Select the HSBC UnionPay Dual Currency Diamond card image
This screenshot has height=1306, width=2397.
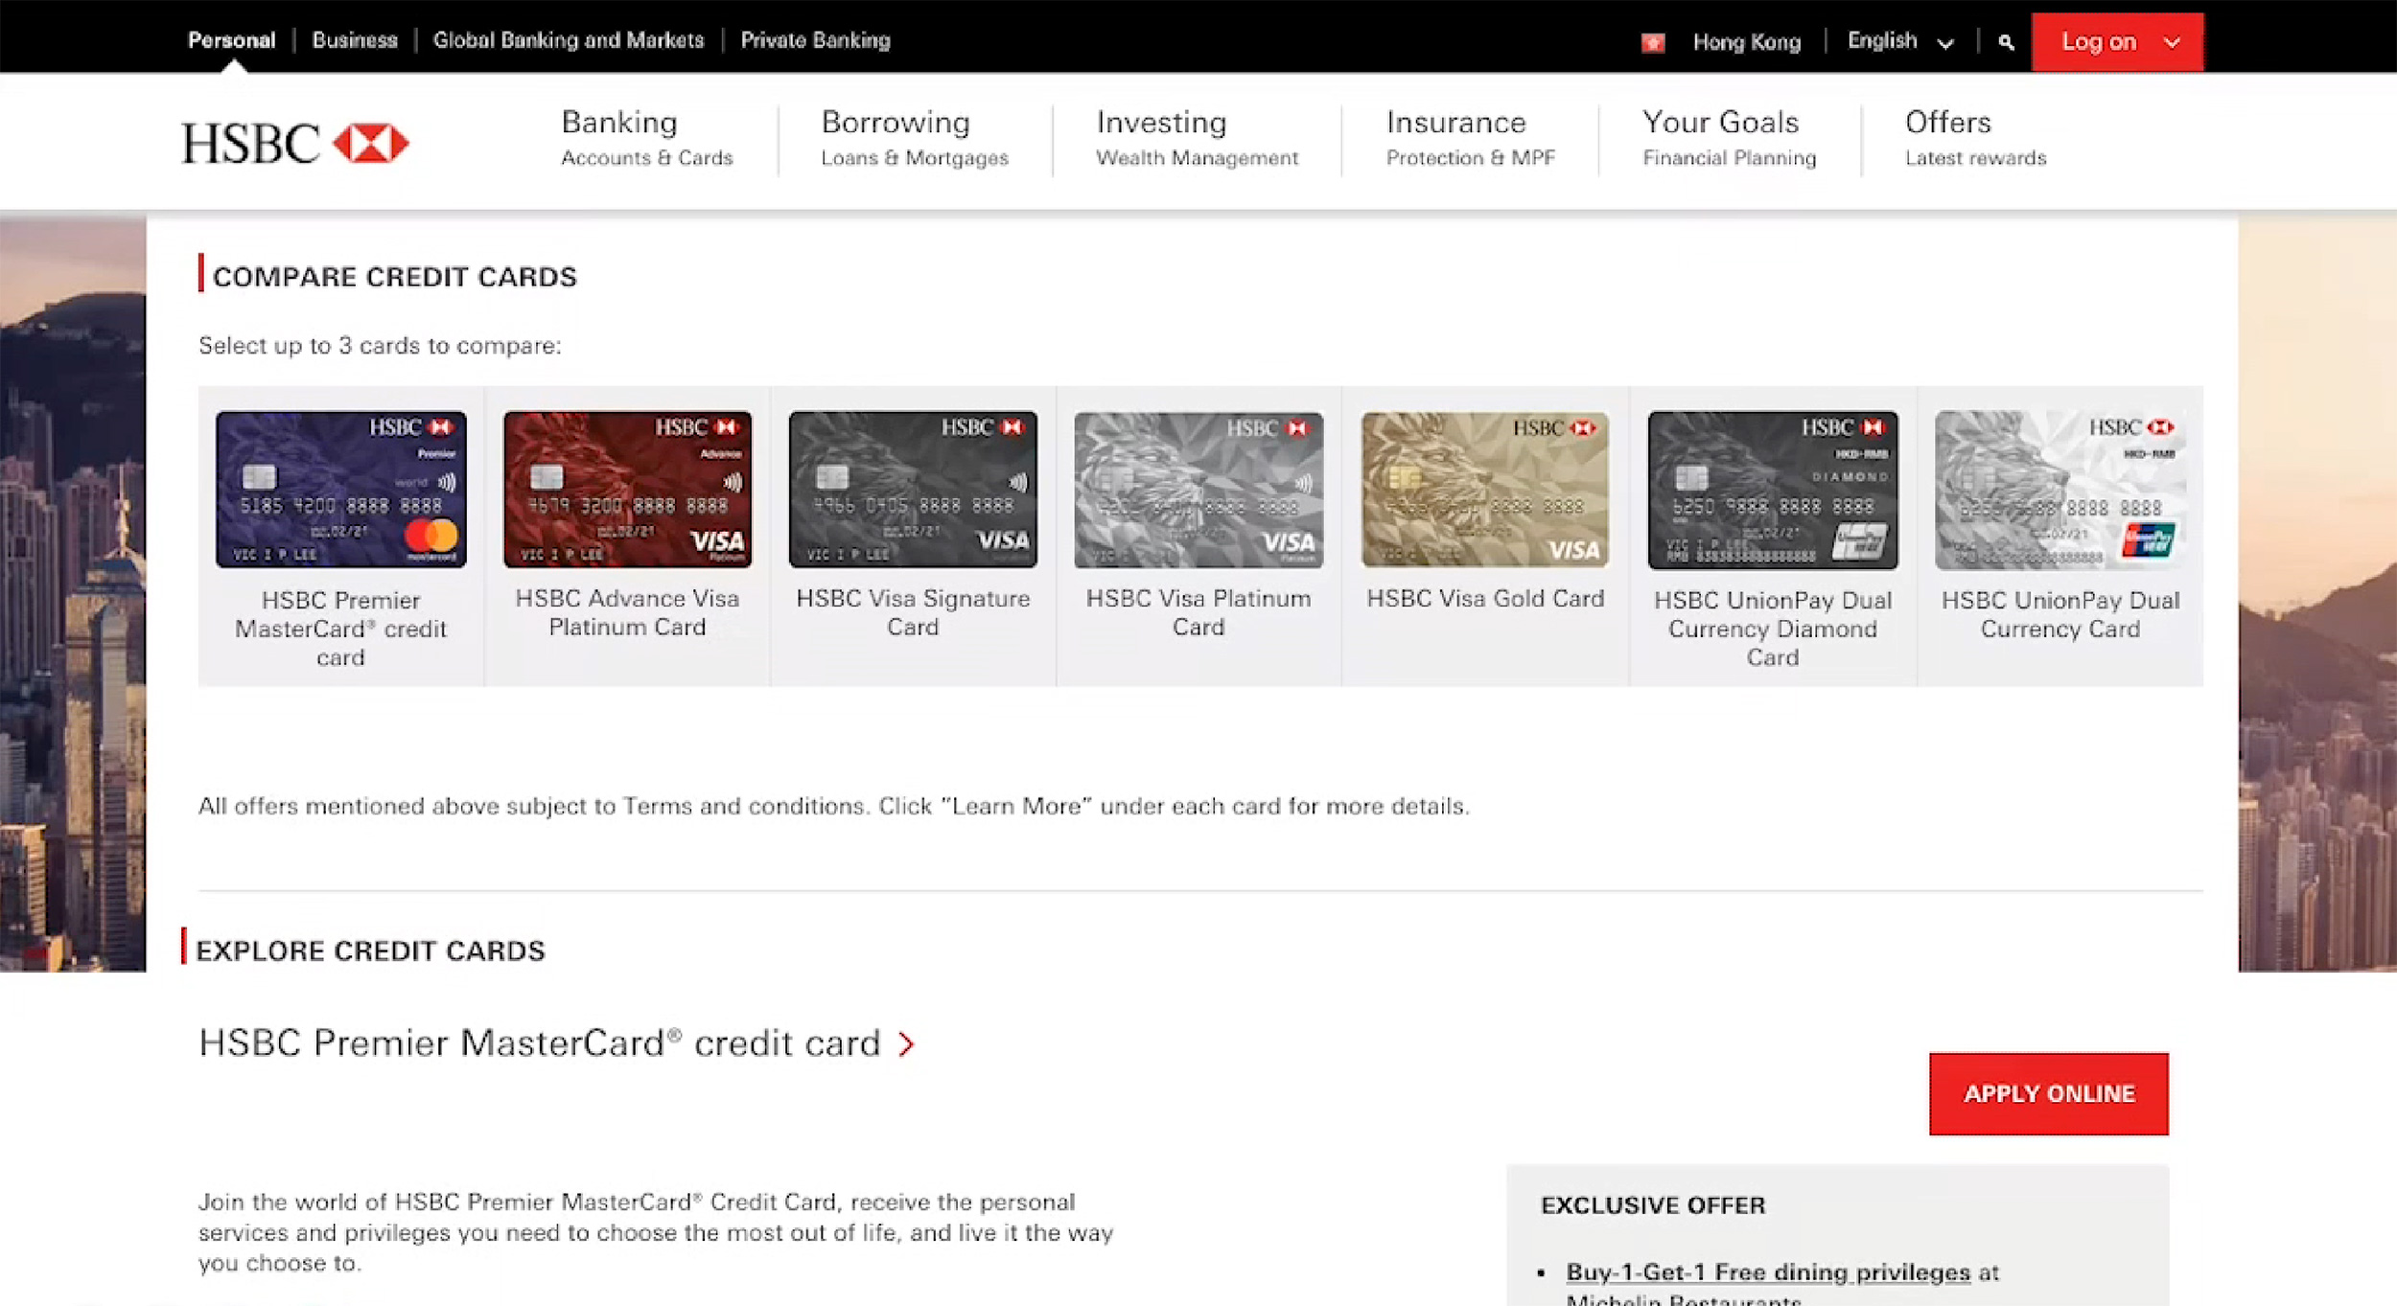pos(1771,489)
